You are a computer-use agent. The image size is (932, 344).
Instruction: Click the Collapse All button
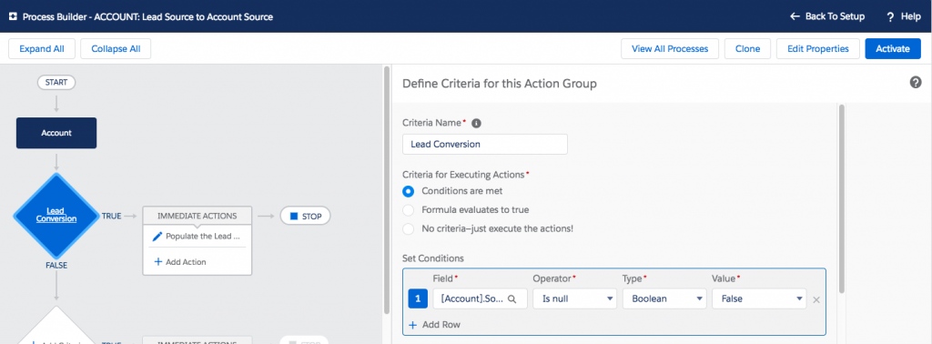point(116,49)
